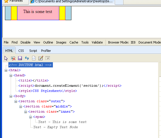
Task: Save HTML with the floppy disk icon
Action: [20, 58]
